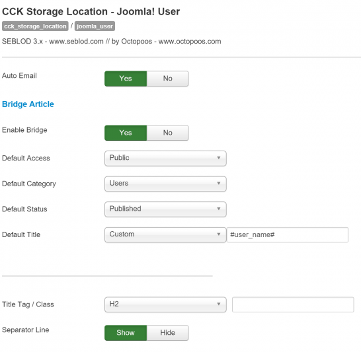Open the Default Status dropdown
Screen dimensions: 361x352
tap(165, 209)
